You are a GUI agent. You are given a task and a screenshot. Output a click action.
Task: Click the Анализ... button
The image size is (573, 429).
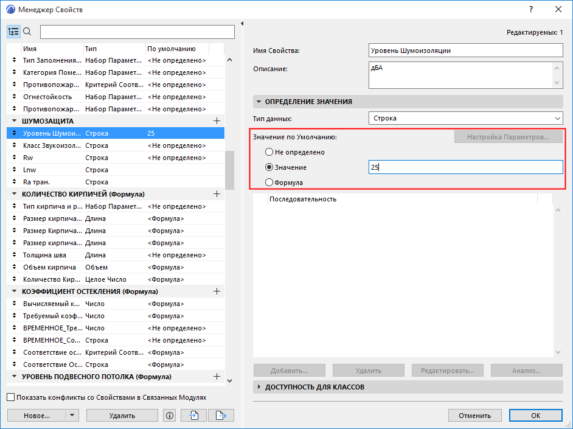point(527,371)
